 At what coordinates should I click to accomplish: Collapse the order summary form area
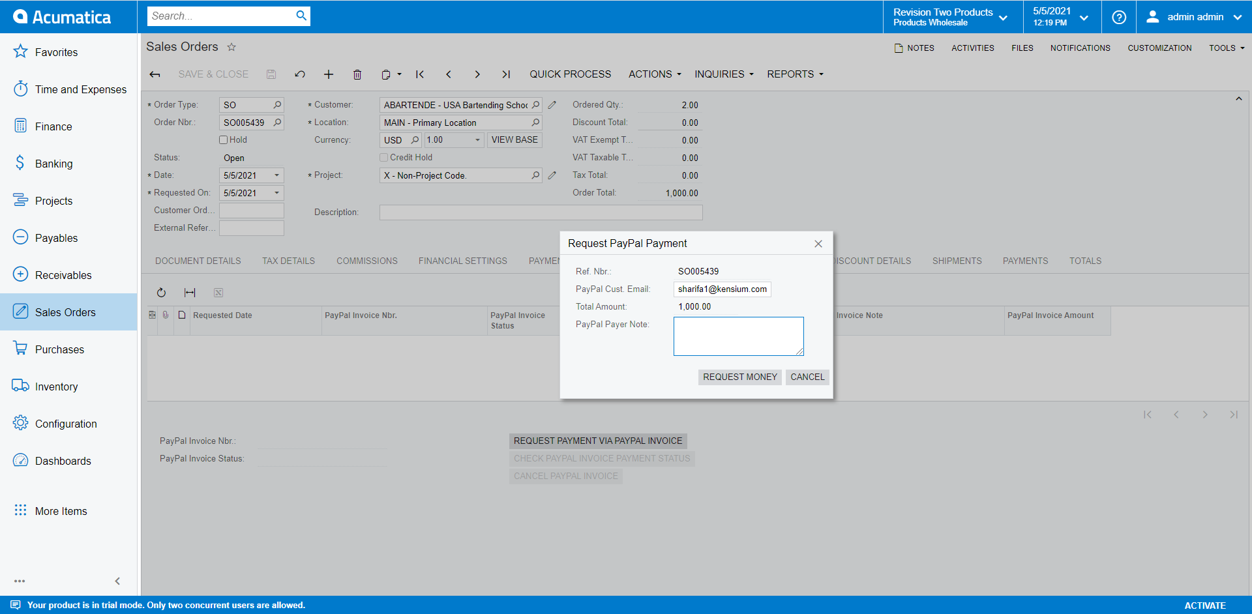(x=1238, y=99)
